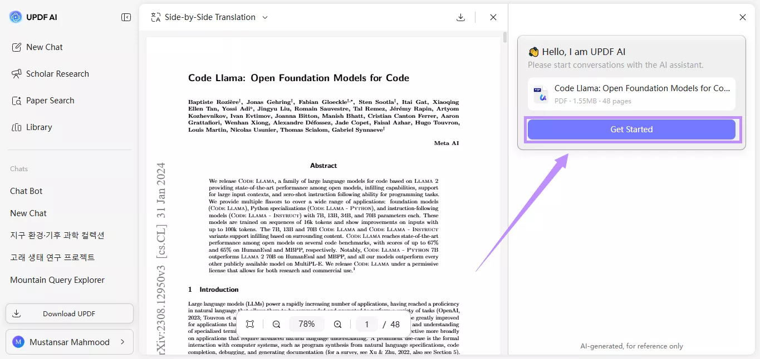Click the New Chat pencil icon
The image size is (760, 359).
click(17, 47)
